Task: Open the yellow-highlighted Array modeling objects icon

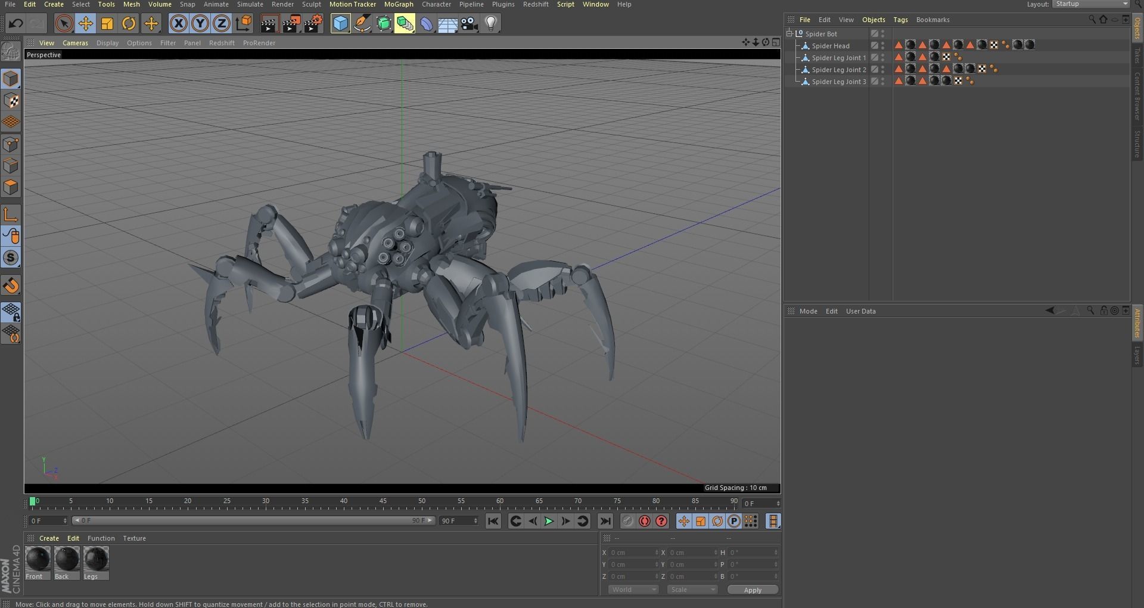Action: click(x=405, y=24)
